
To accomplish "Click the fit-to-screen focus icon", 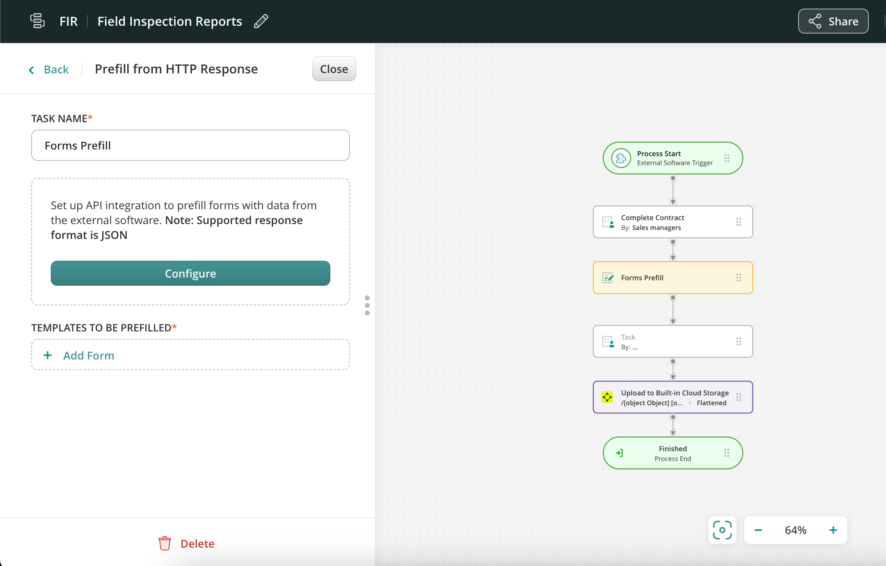I will click(x=722, y=530).
